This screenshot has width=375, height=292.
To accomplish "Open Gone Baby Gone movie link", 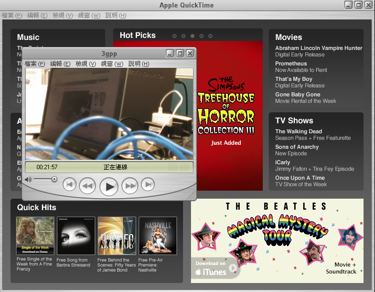I will pyautogui.click(x=298, y=94).
